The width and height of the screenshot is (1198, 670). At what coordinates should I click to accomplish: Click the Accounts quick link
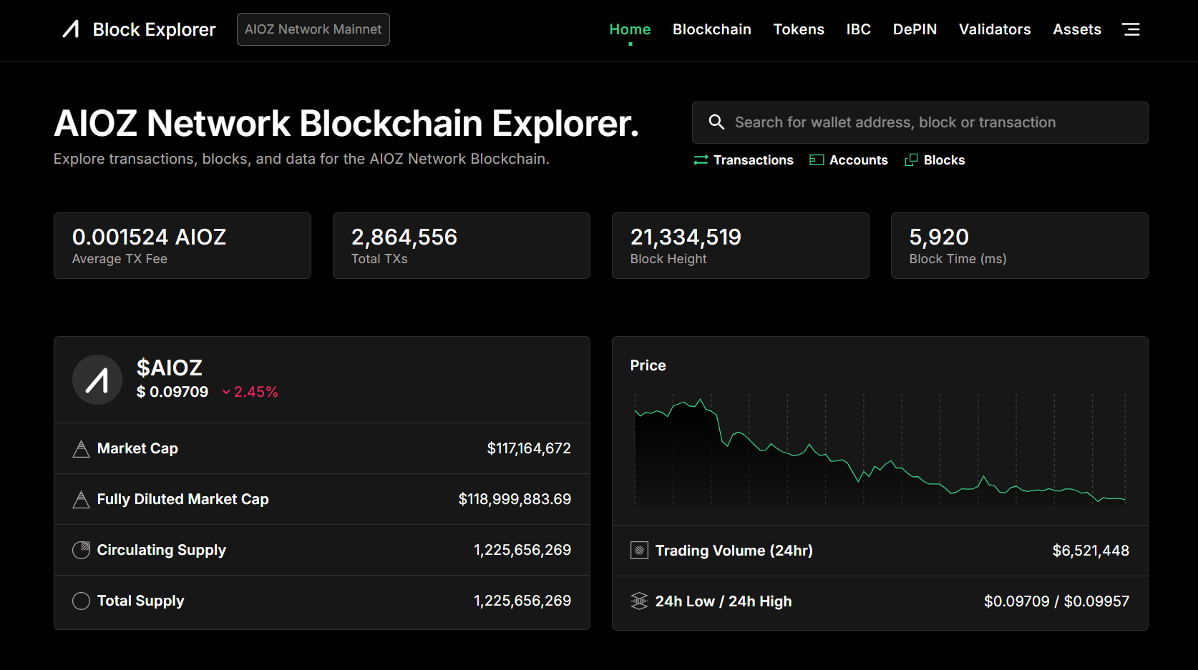click(849, 160)
